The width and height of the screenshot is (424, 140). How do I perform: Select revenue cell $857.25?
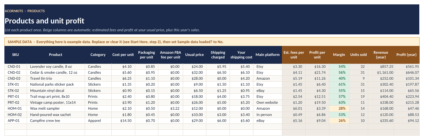coord(381,67)
